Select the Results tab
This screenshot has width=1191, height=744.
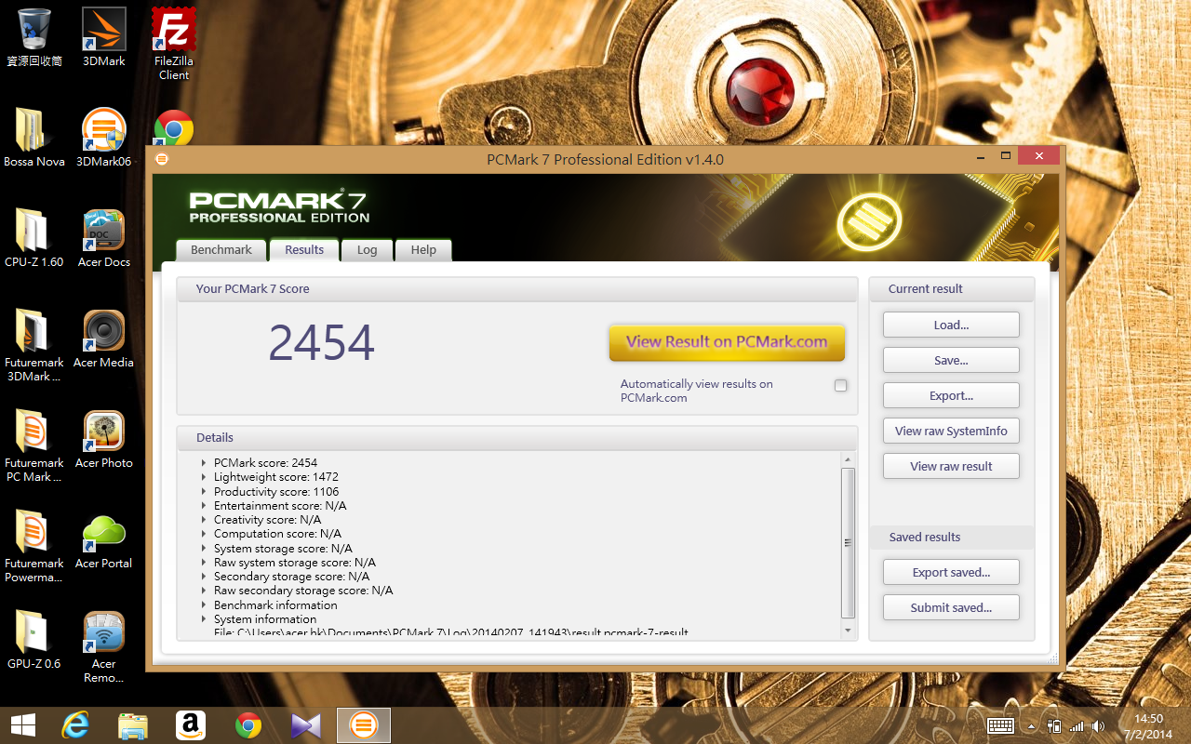coord(304,250)
